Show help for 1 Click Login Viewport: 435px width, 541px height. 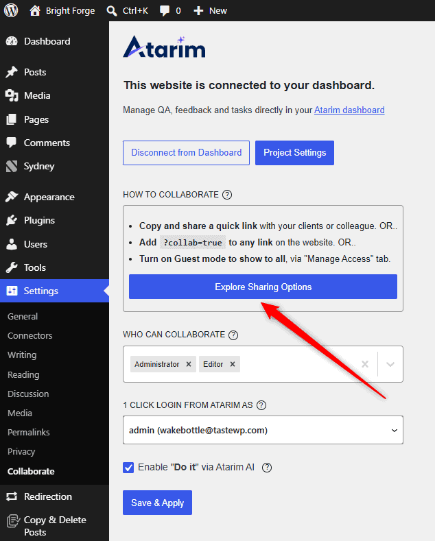click(261, 405)
